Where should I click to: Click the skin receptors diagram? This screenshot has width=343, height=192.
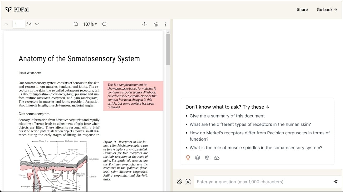tap(59, 165)
